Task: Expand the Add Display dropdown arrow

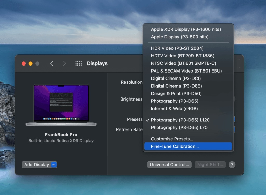Action: pos(54,165)
